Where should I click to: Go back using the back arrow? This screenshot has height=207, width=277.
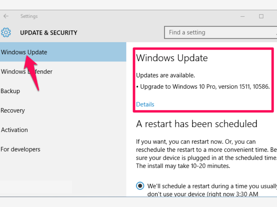6,16
